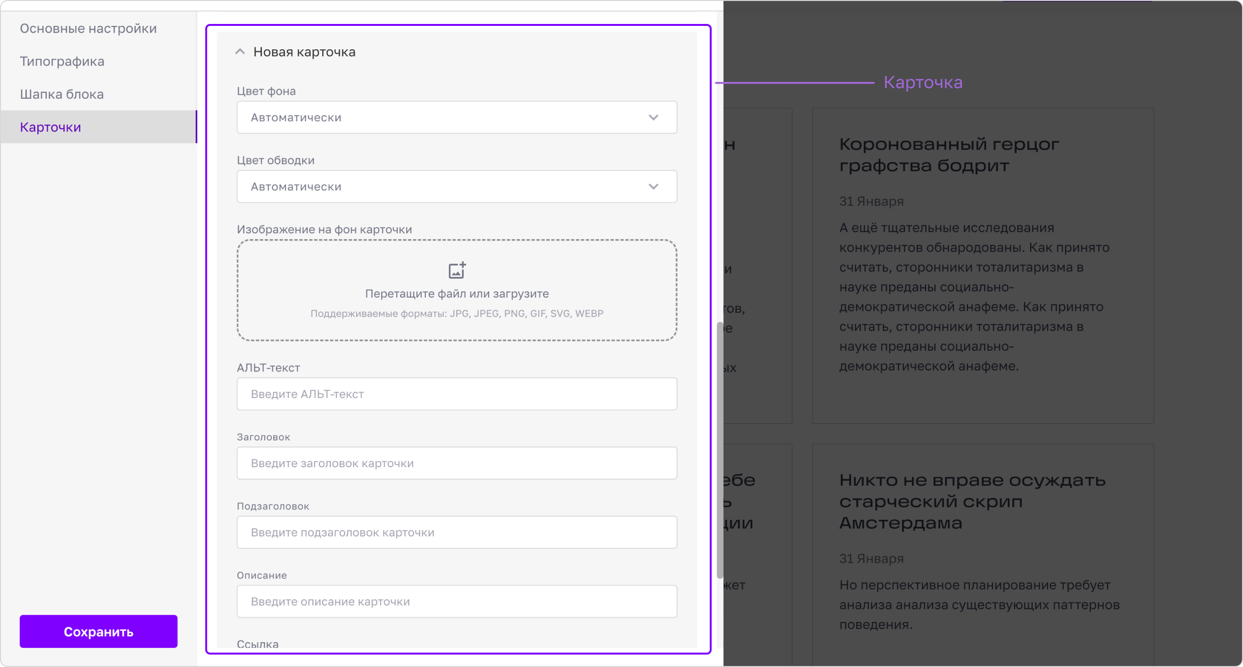Click chevron arrow of Цвет обводки select
Viewport: 1243px width, 667px height.
(x=653, y=186)
